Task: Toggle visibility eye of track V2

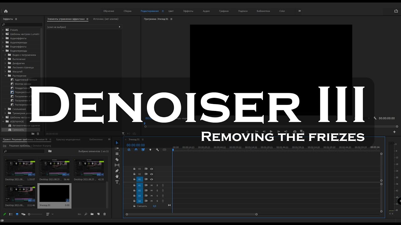Action: (x=152, y=174)
